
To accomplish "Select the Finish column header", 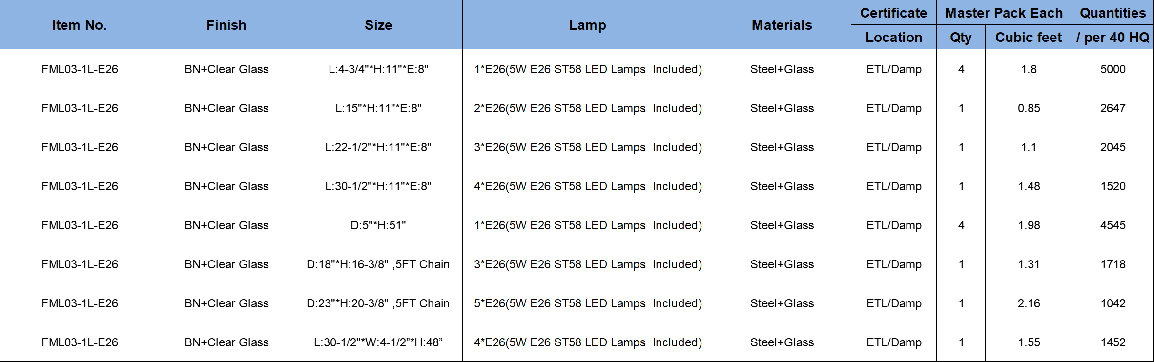I will pyautogui.click(x=227, y=25).
